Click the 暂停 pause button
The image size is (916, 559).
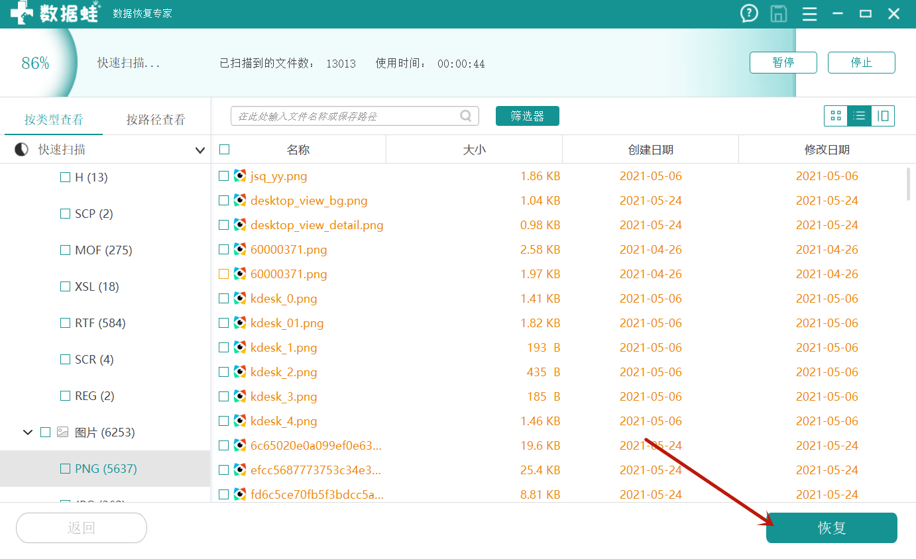click(x=783, y=63)
